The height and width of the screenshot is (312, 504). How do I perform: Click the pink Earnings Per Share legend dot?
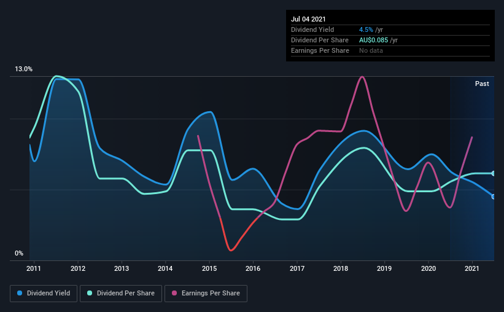[x=174, y=293]
